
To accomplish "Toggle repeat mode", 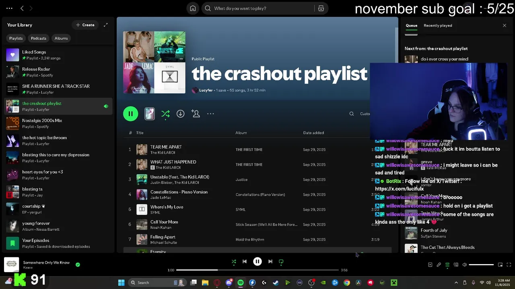I will click(281, 262).
